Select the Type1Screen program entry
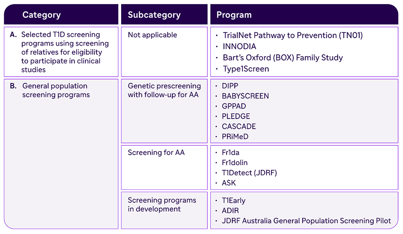 (246, 69)
